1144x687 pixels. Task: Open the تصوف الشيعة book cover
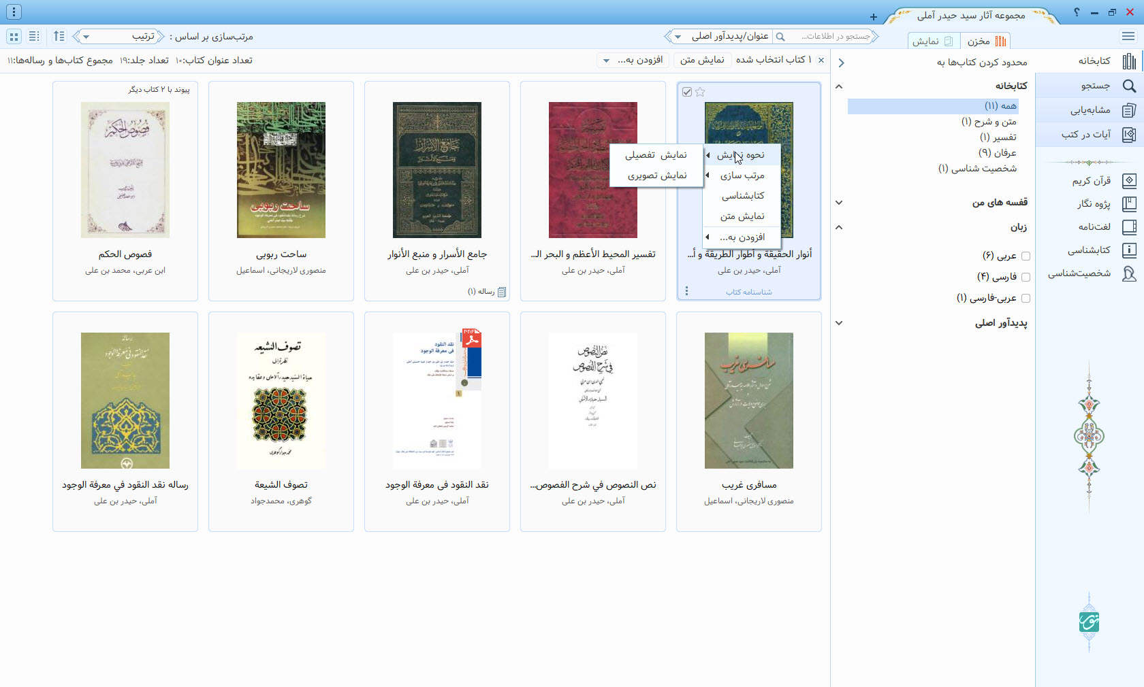click(x=281, y=401)
